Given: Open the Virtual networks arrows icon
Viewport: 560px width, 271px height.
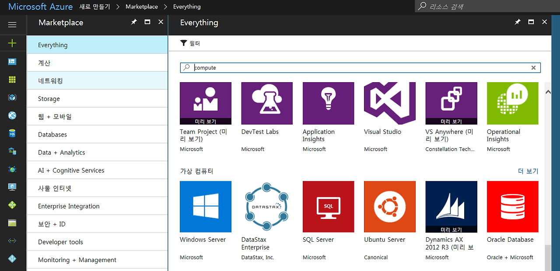Looking at the screenshot, I should pyautogui.click(x=12, y=241).
